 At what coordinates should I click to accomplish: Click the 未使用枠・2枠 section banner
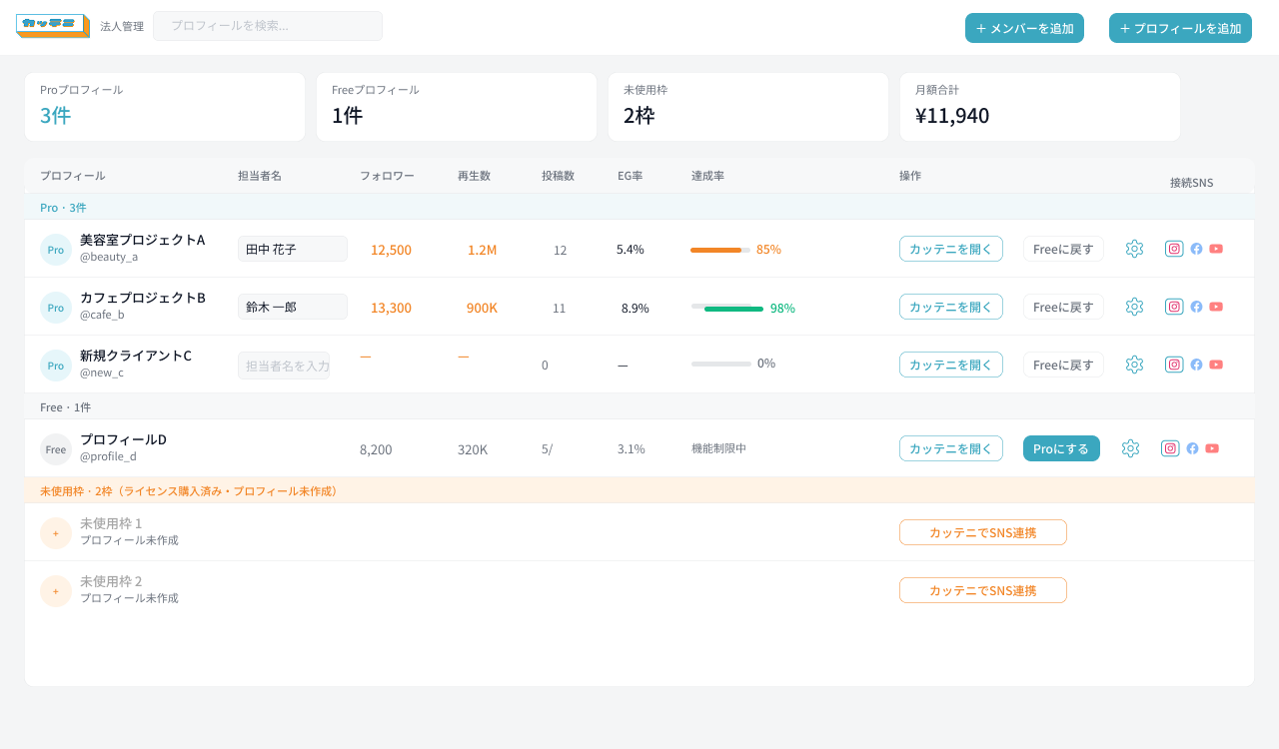click(x=639, y=490)
